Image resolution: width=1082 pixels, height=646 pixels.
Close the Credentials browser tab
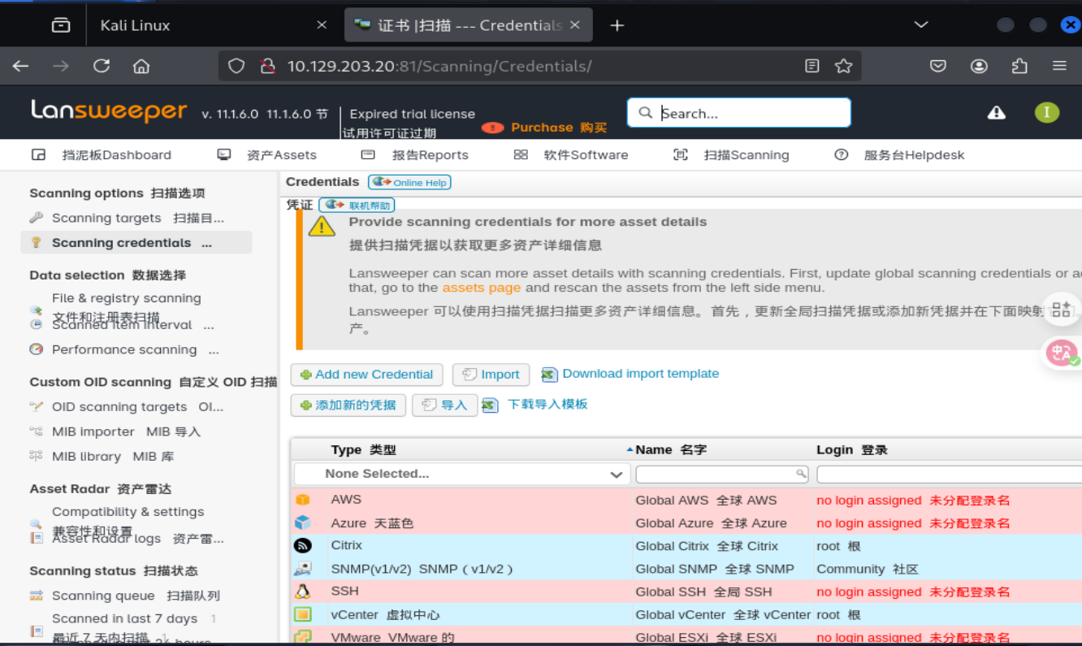(575, 25)
